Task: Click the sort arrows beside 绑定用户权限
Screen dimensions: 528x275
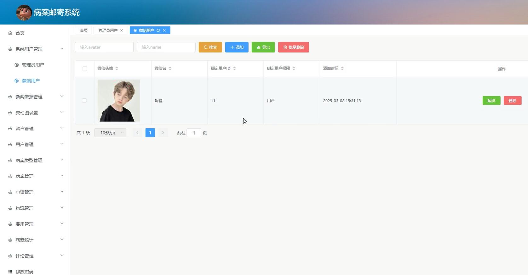Action: [294, 69]
